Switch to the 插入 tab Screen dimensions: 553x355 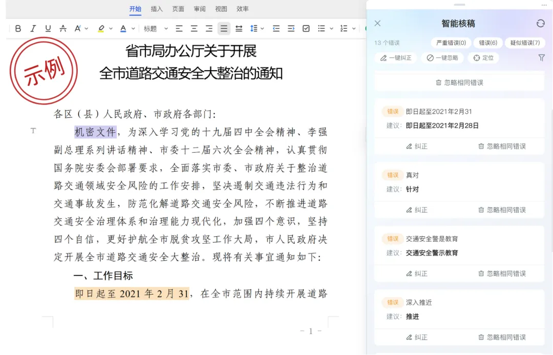157,9
